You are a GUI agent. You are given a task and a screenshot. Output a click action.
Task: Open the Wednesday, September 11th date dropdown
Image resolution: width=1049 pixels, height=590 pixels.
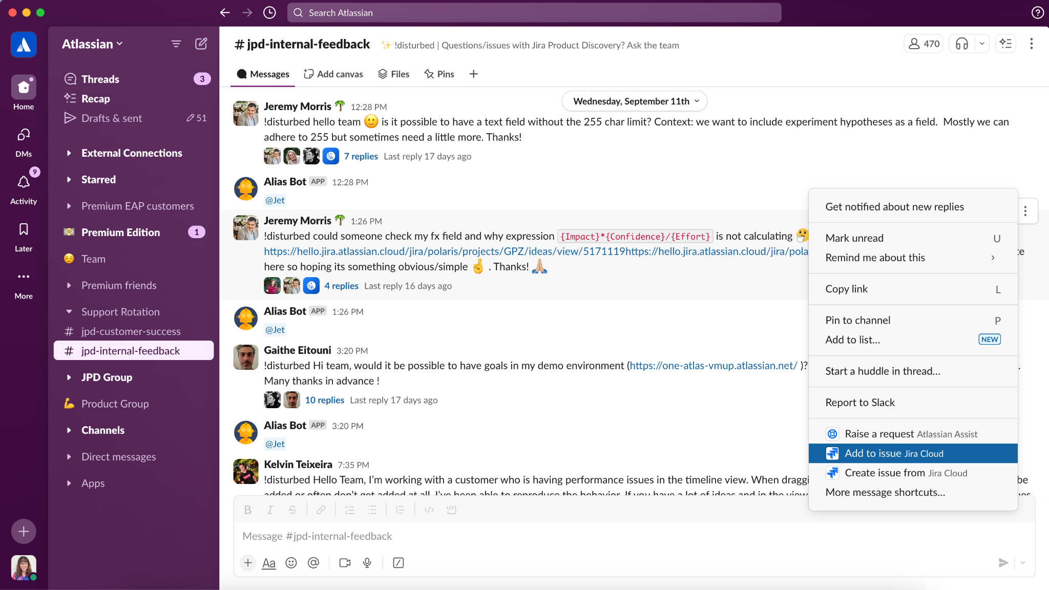(634, 101)
